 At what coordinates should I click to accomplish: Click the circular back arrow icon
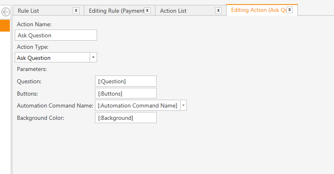tap(5, 11)
